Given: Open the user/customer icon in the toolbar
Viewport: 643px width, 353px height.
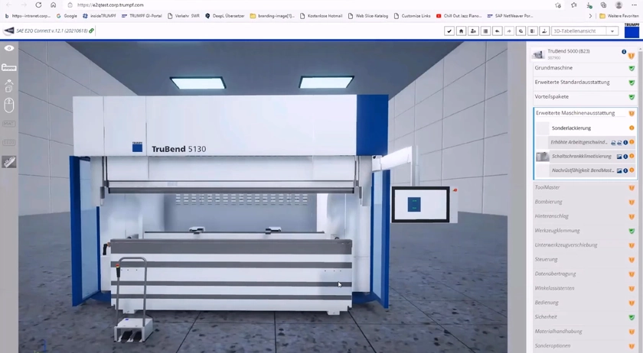Looking at the screenshot, I should tap(473, 31).
